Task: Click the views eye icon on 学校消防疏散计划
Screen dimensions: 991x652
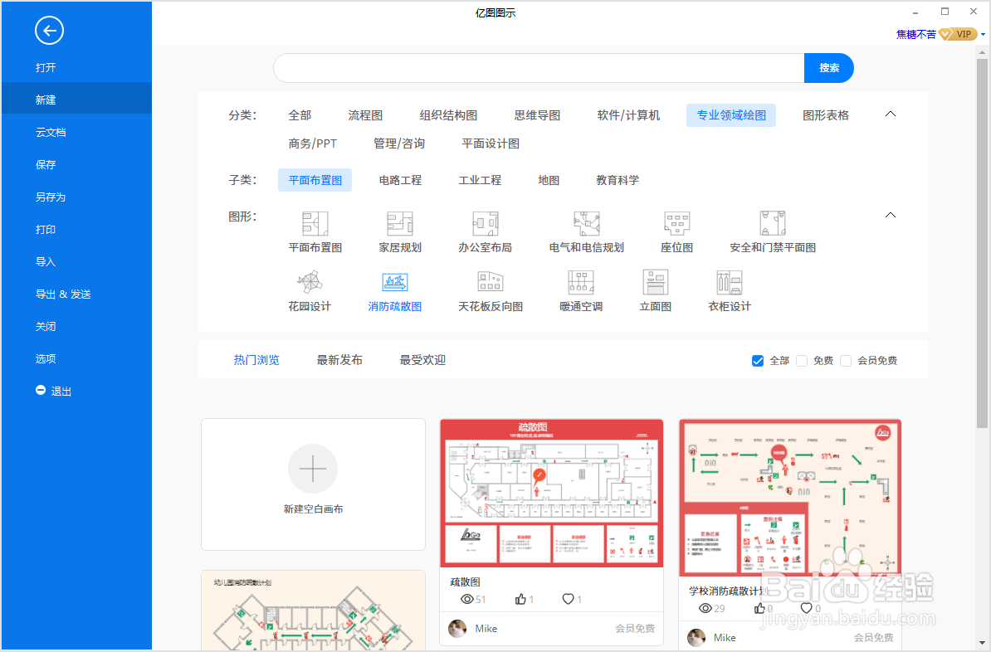Action: [705, 608]
